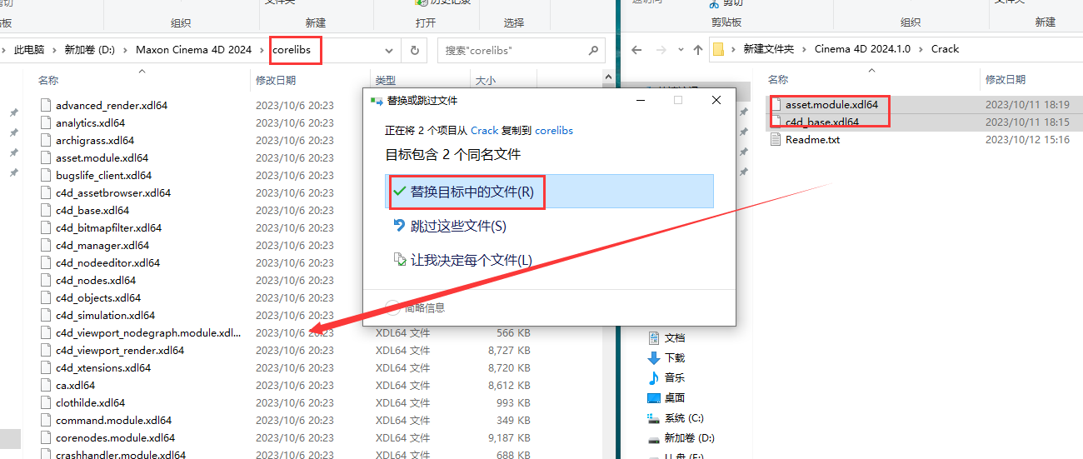Open the Documents (文档) folder in sidebar
The image size is (1083, 459).
pyautogui.click(x=674, y=338)
